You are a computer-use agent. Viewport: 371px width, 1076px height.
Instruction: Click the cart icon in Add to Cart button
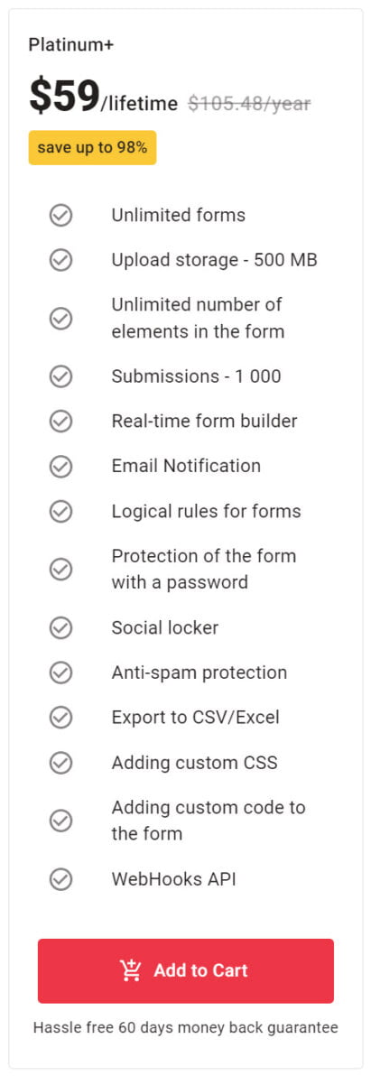pos(130,969)
